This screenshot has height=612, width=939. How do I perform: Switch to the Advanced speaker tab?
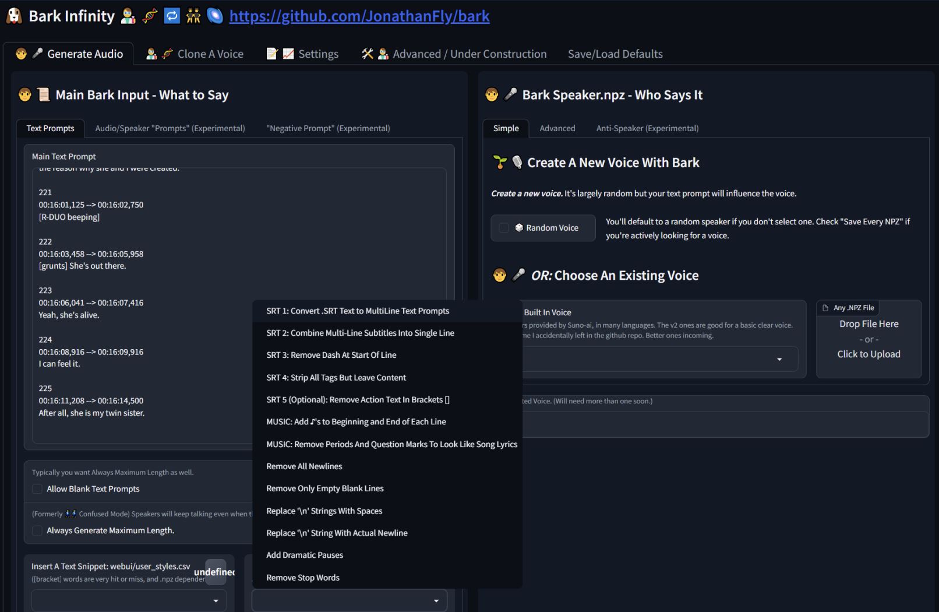tap(557, 128)
